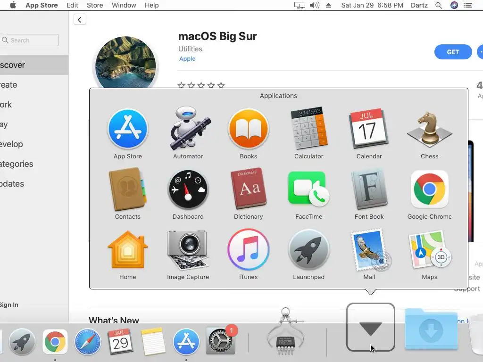Click the Dartz user name menu
This screenshot has width=483, height=362.
point(419,5)
